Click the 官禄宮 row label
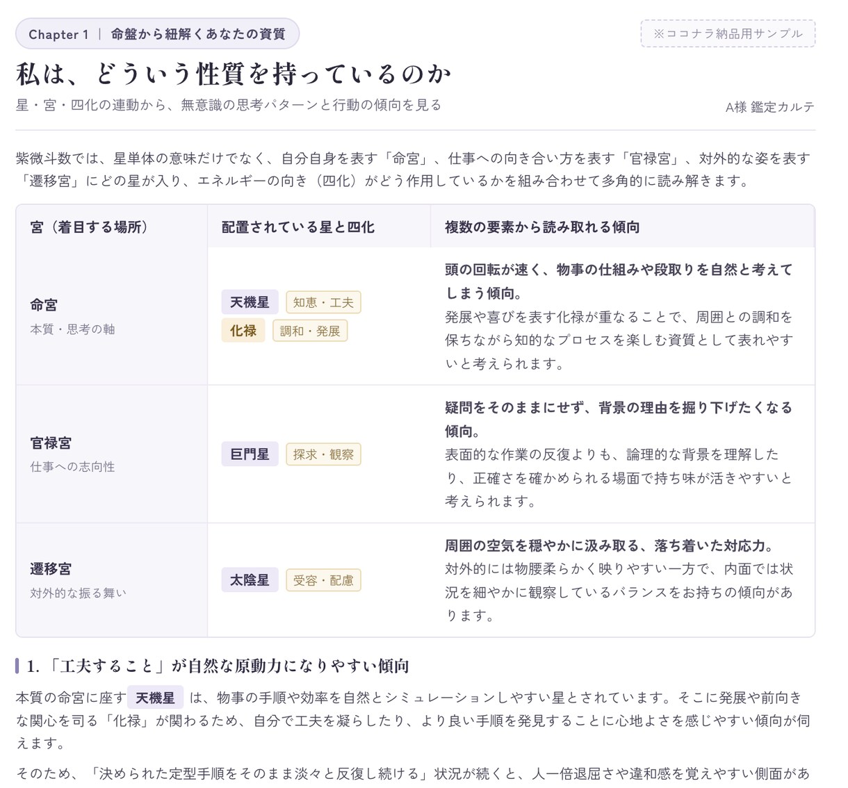Screen dimensions: 848x788 (x=51, y=443)
